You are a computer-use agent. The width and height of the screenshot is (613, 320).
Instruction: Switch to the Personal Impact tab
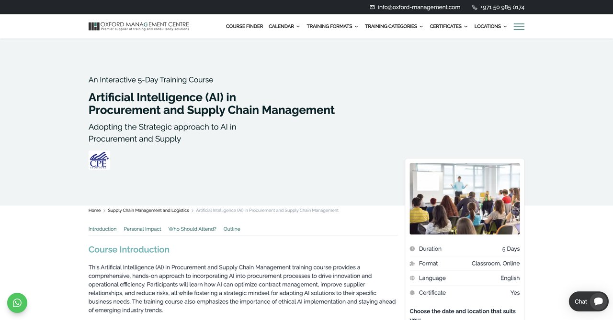click(142, 229)
